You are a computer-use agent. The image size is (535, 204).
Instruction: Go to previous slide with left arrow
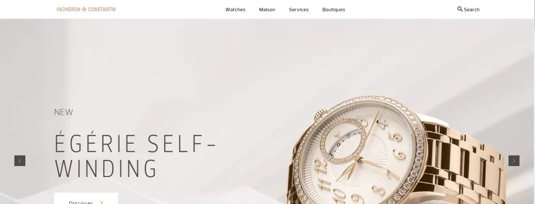(x=20, y=161)
